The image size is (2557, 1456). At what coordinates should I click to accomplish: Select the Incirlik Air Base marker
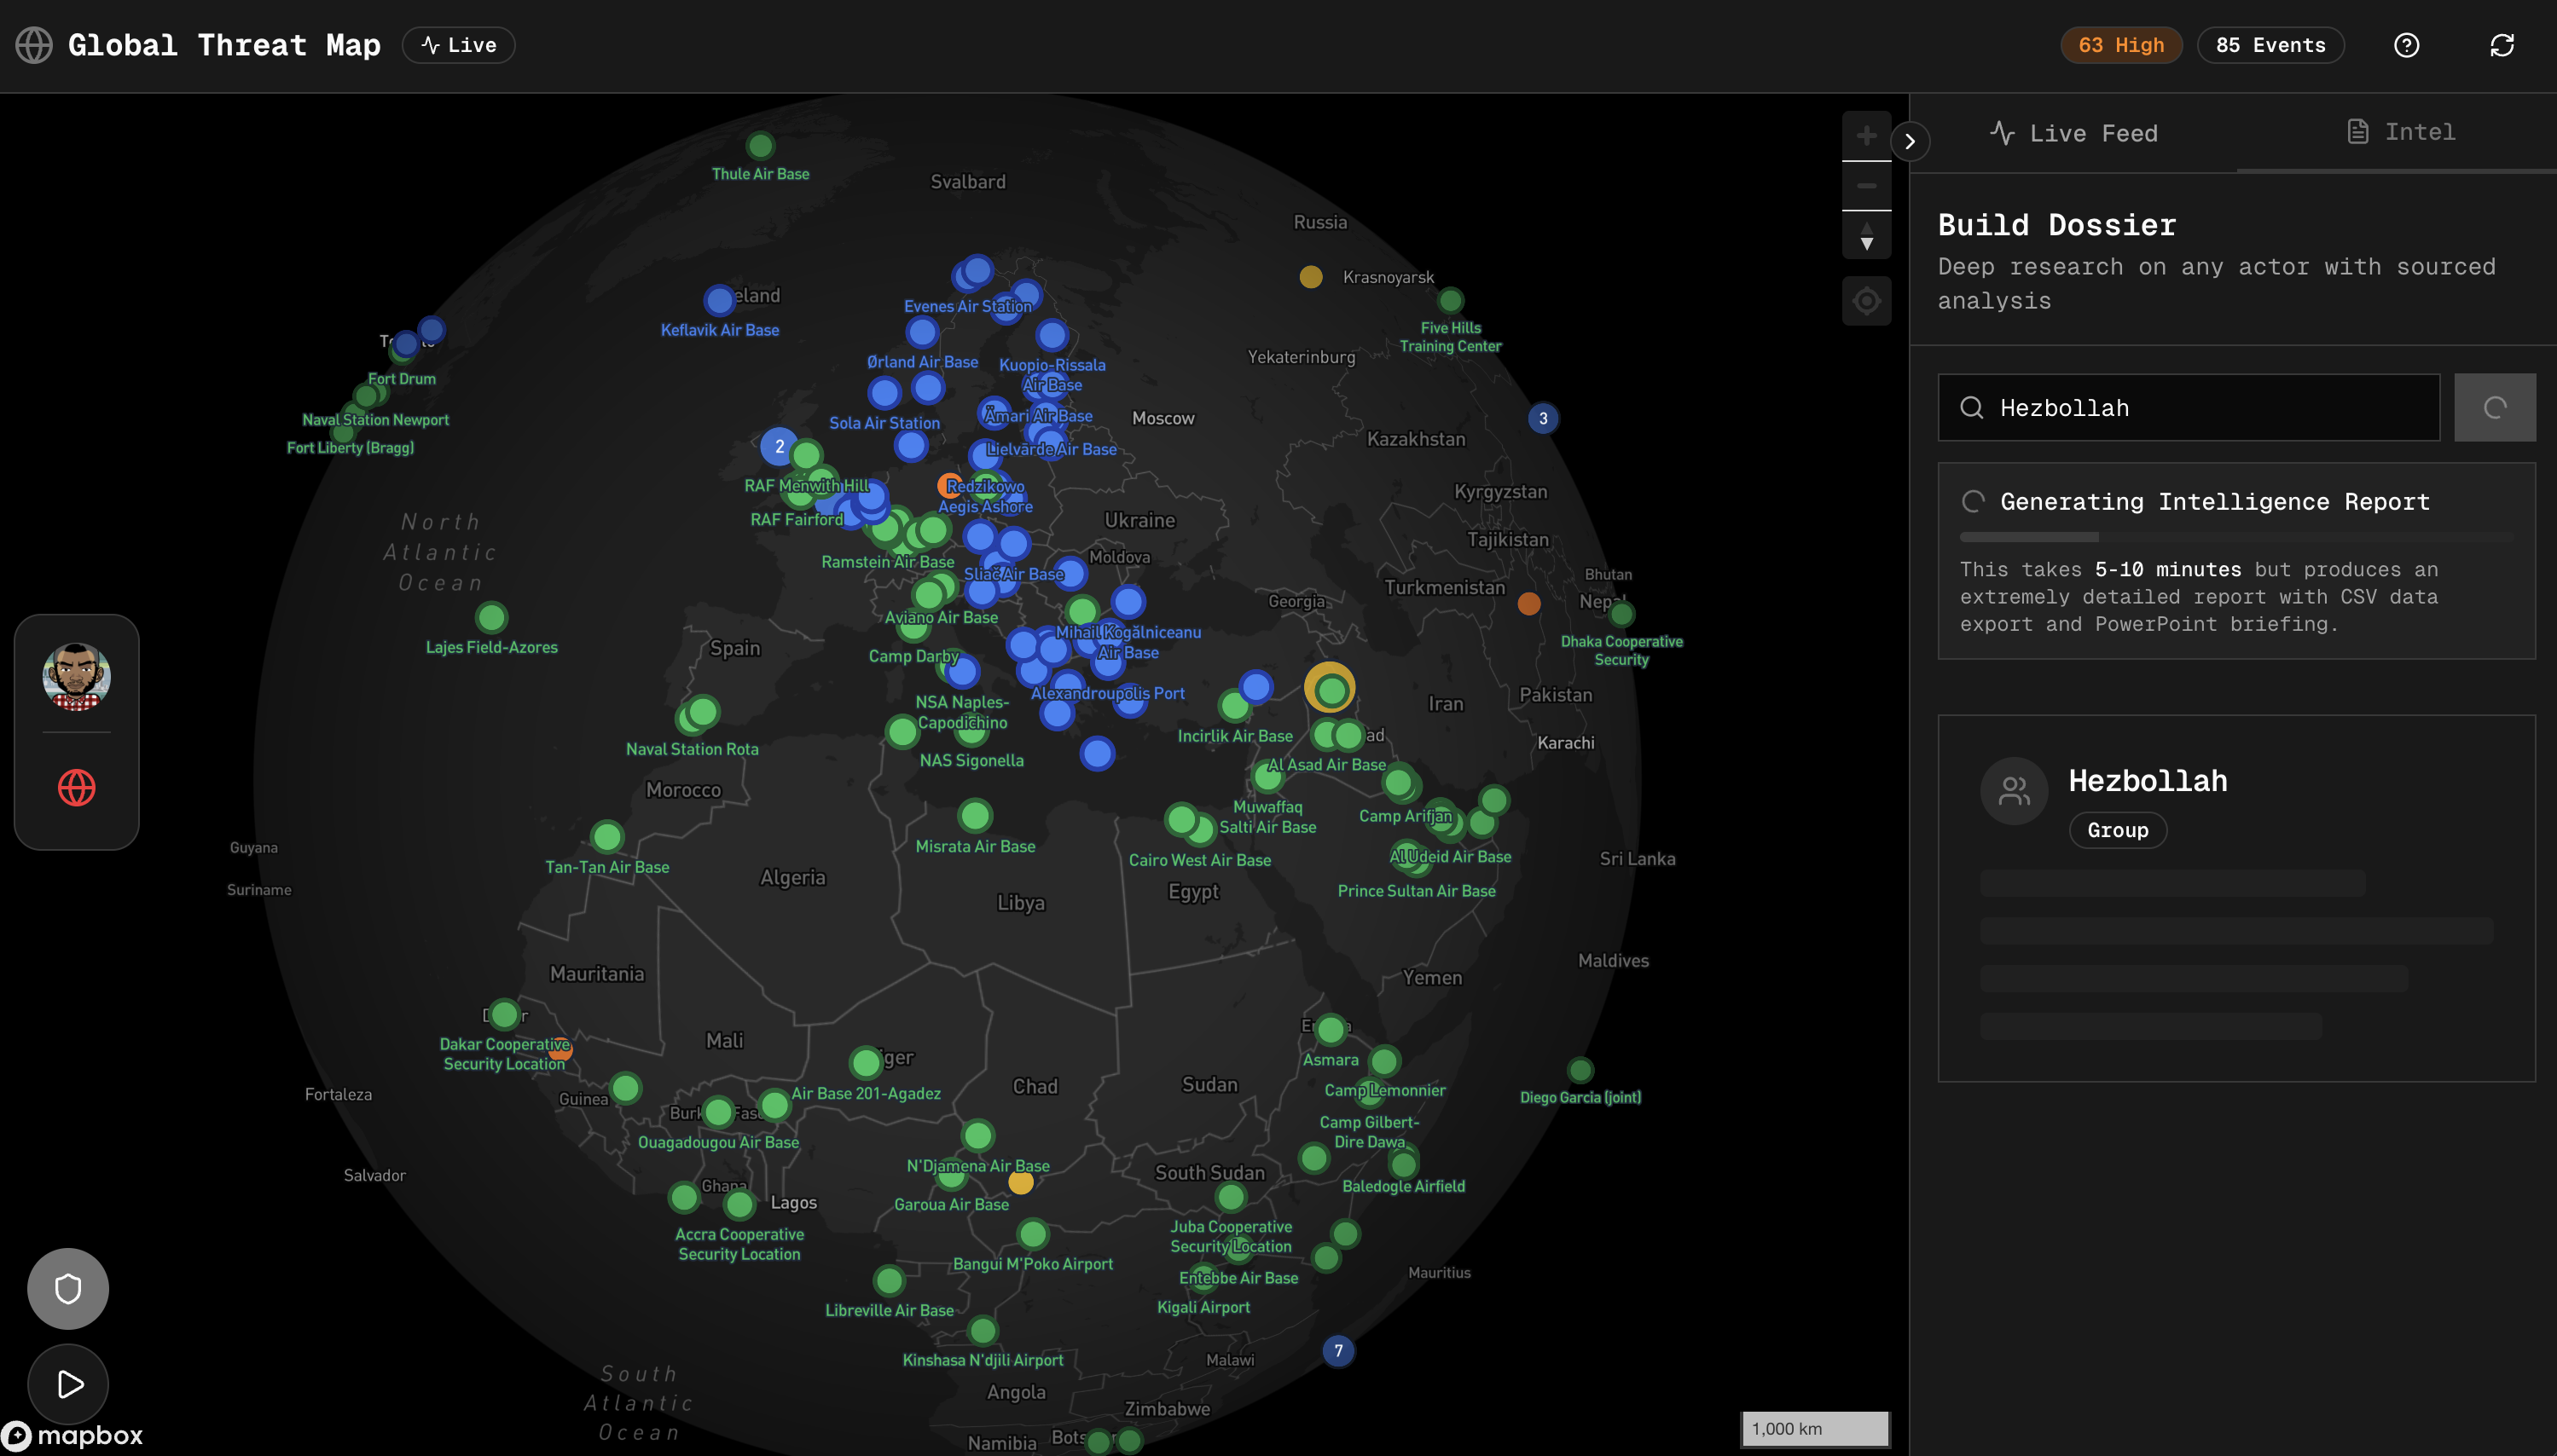pos(1234,705)
